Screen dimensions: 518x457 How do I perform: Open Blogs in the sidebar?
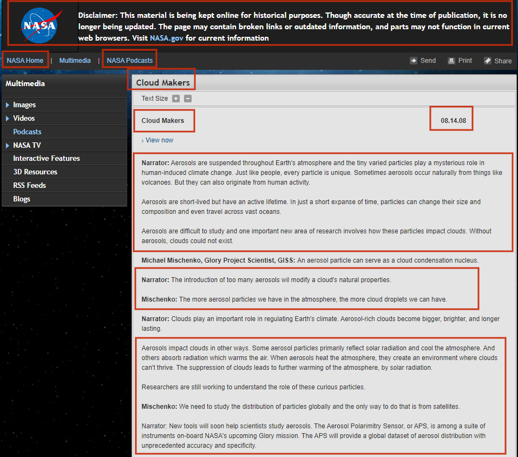coord(22,199)
